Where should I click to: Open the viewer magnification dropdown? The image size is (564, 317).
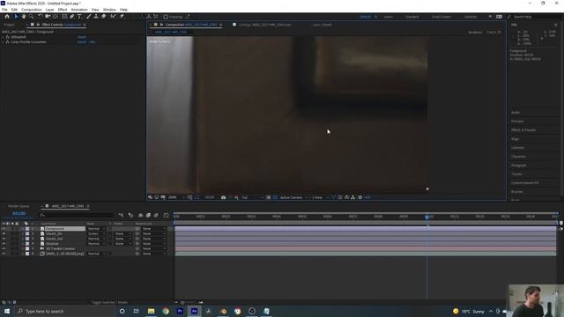176,197
